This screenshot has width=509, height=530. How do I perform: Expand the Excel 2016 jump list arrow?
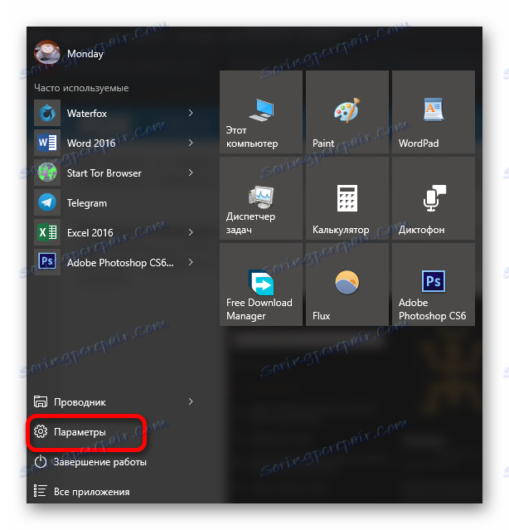191,232
